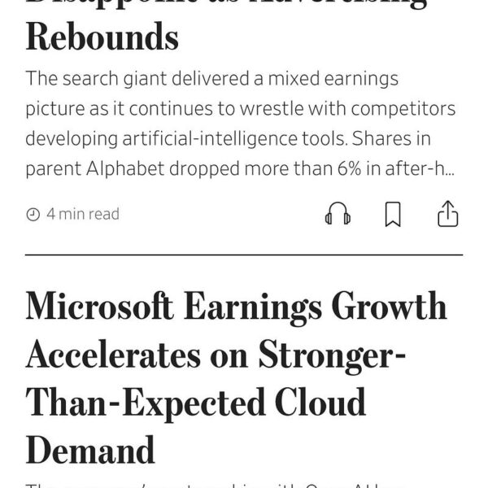
Task: Click the word "Demand" in Microsoft headline
Action: pos(90,450)
